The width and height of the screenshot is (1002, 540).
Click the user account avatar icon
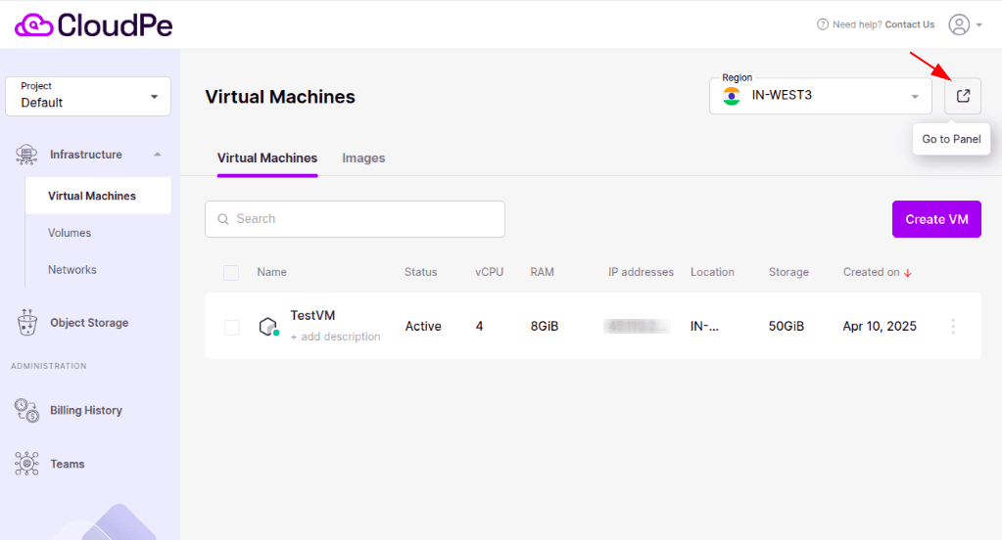[959, 24]
